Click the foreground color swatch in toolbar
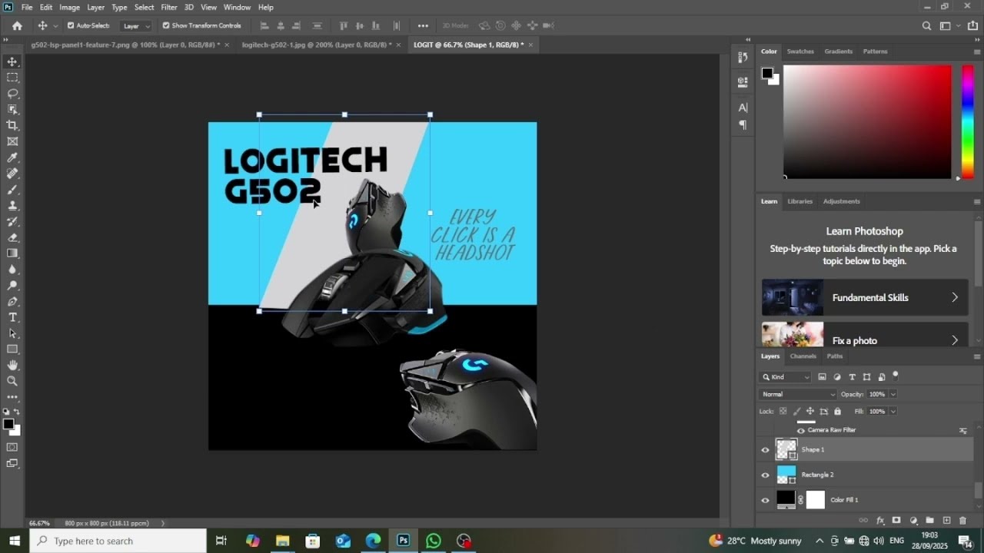Viewport: 984px width, 553px height. coord(8,424)
